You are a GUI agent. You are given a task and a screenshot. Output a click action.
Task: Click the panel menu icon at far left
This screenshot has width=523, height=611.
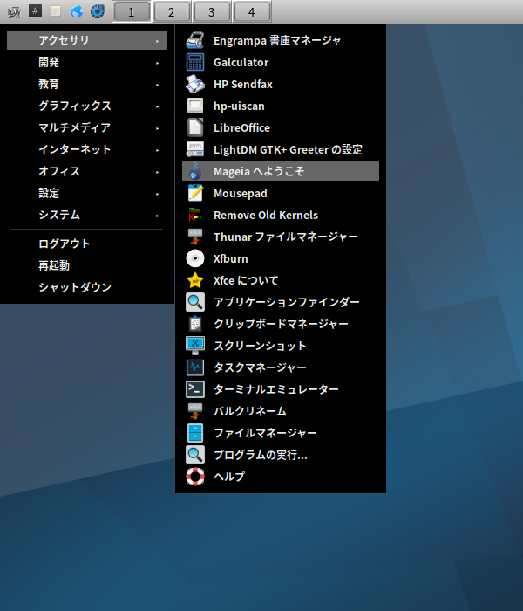point(15,11)
